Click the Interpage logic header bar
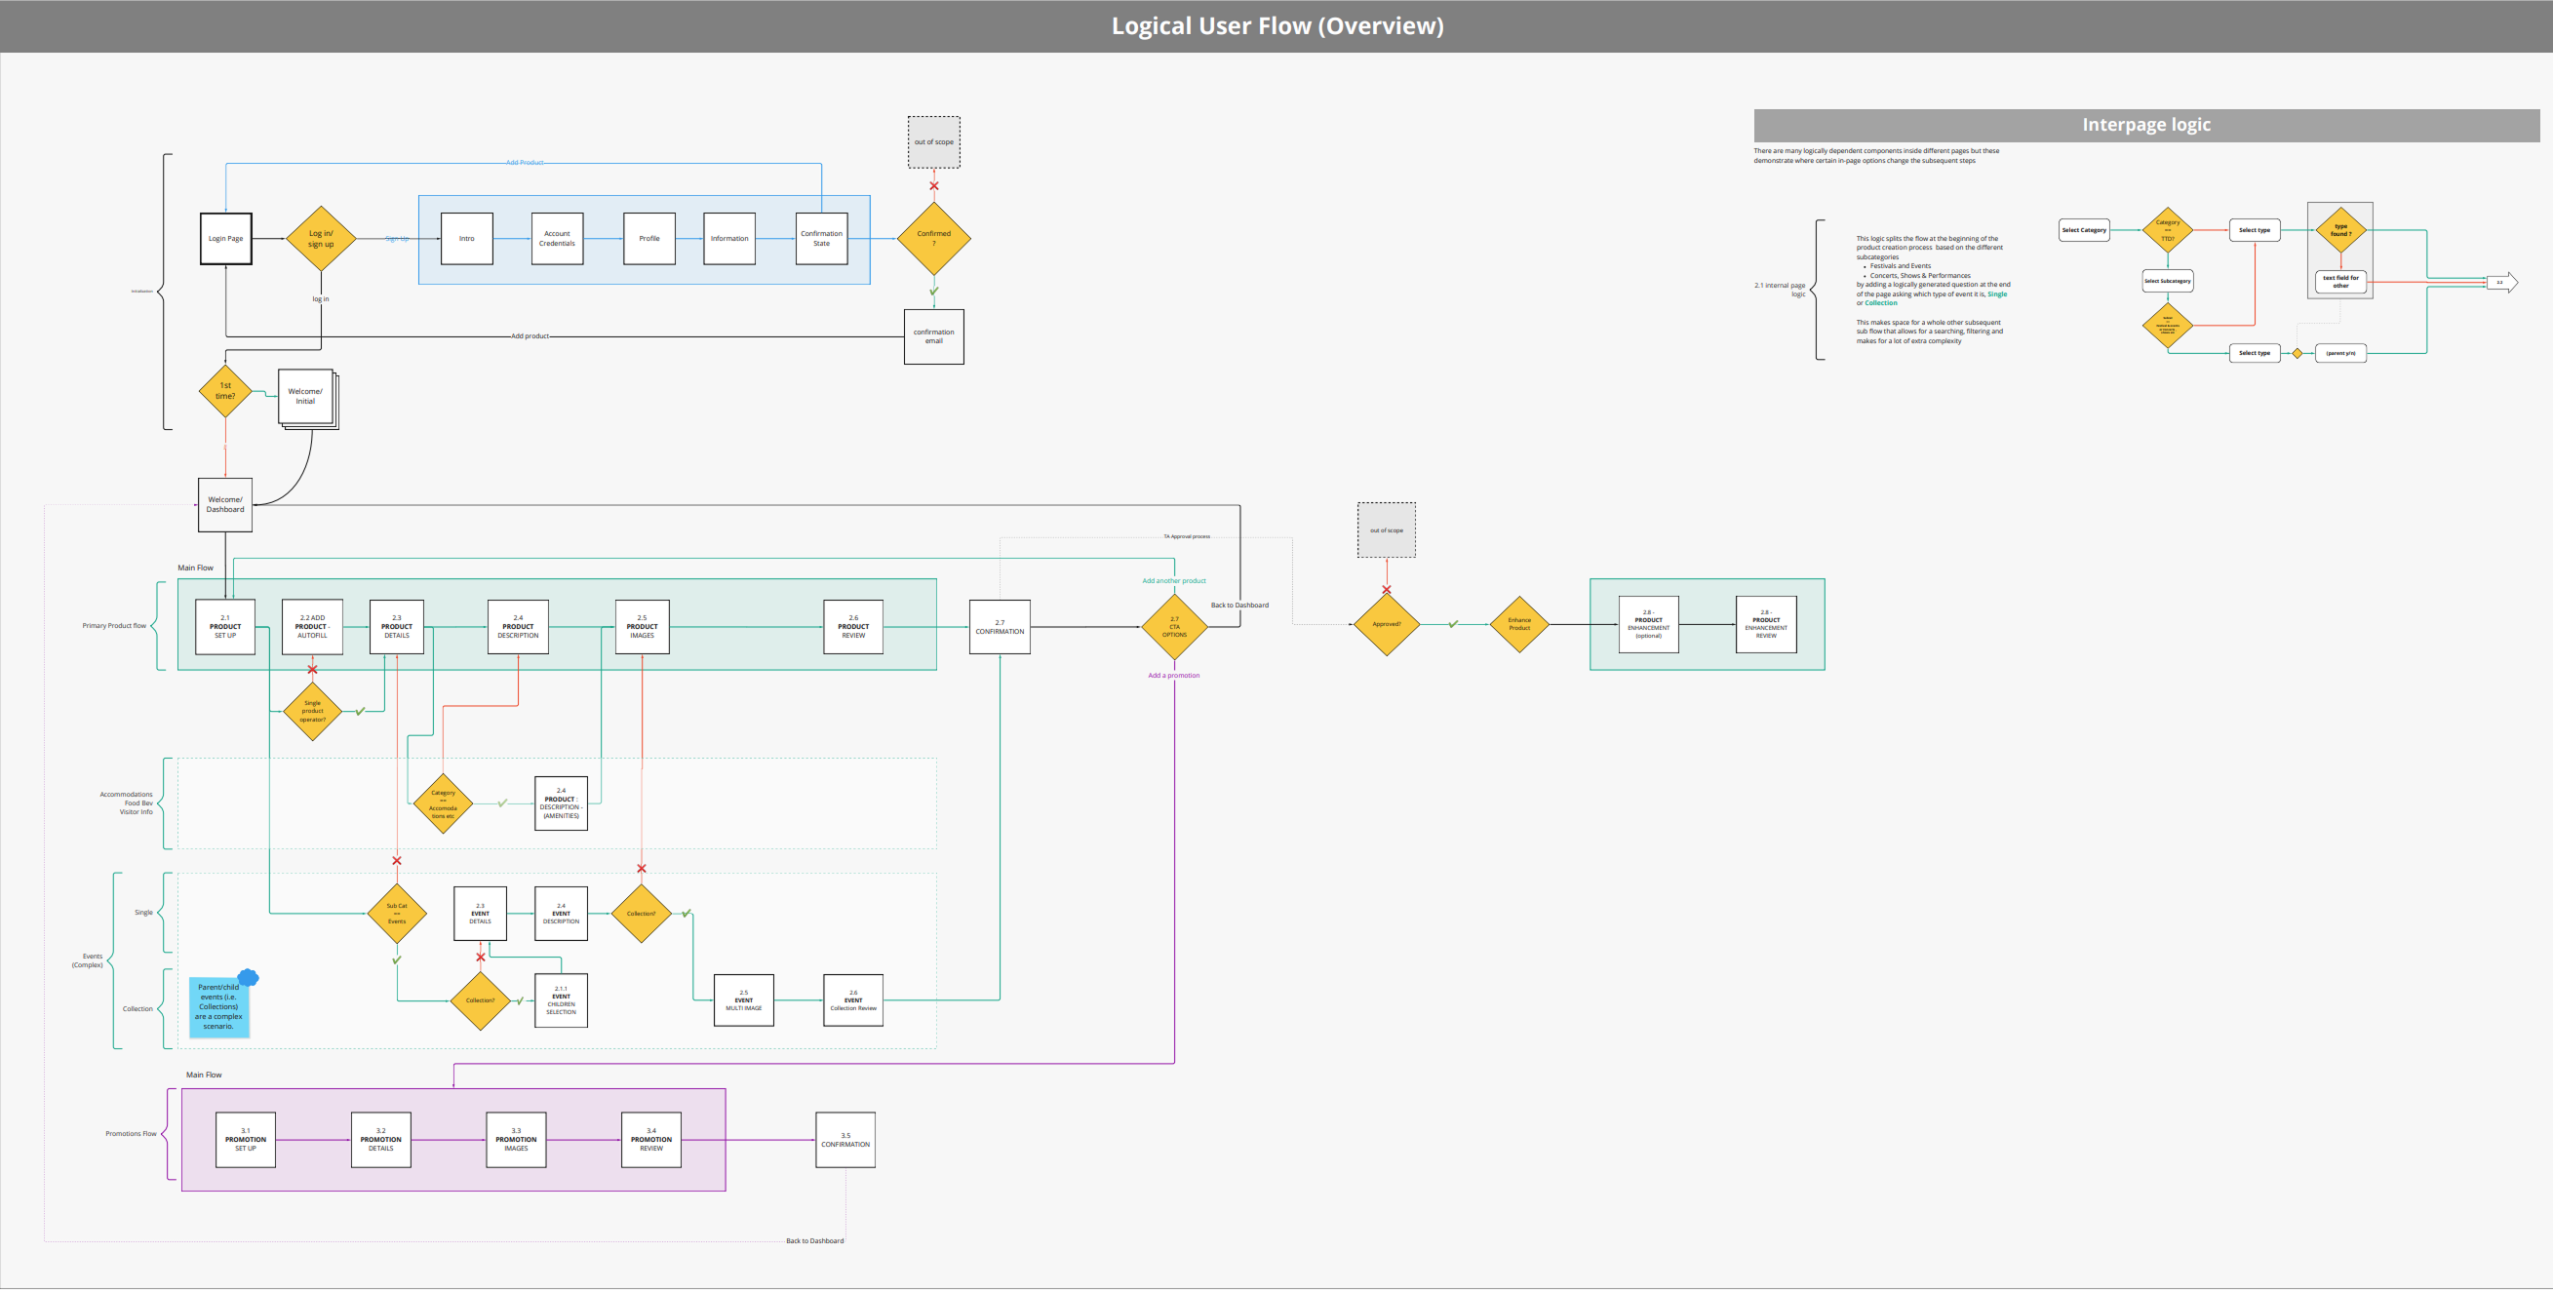Image resolution: width=2553 pixels, height=1292 pixels. [2145, 125]
